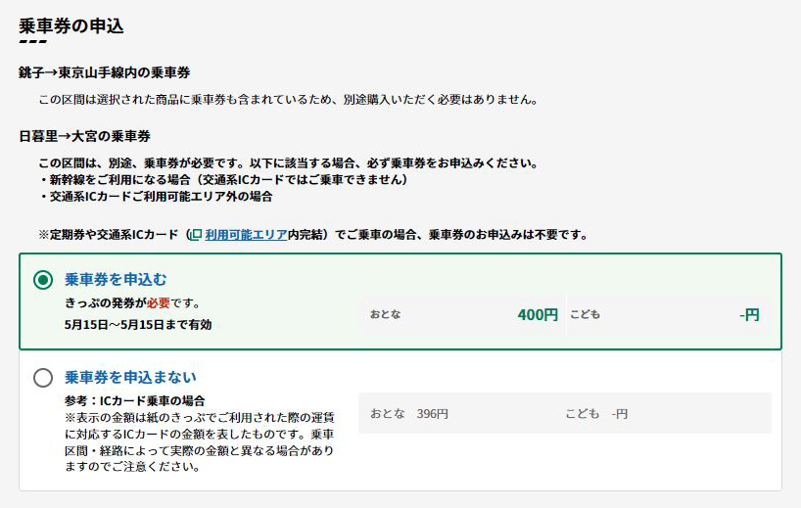Click the 5月15日～5月15日まで有効 validity text
The image size is (801, 508).
(x=138, y=325)
